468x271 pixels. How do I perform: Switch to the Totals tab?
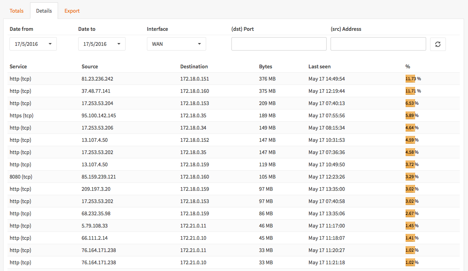17,11
